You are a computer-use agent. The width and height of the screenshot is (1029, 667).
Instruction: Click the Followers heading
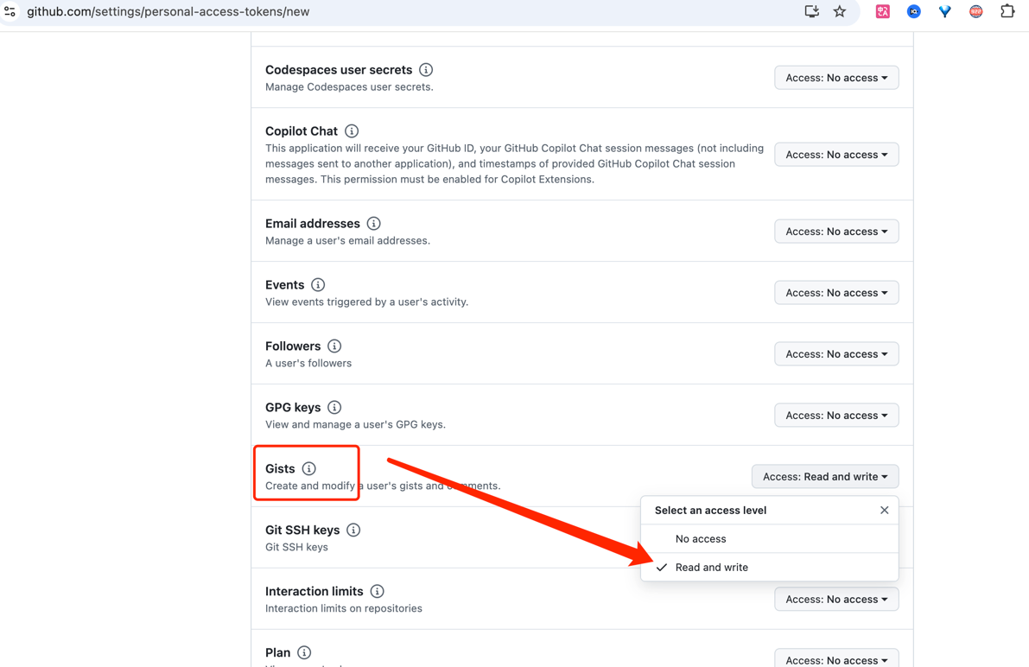click(293, 346)
